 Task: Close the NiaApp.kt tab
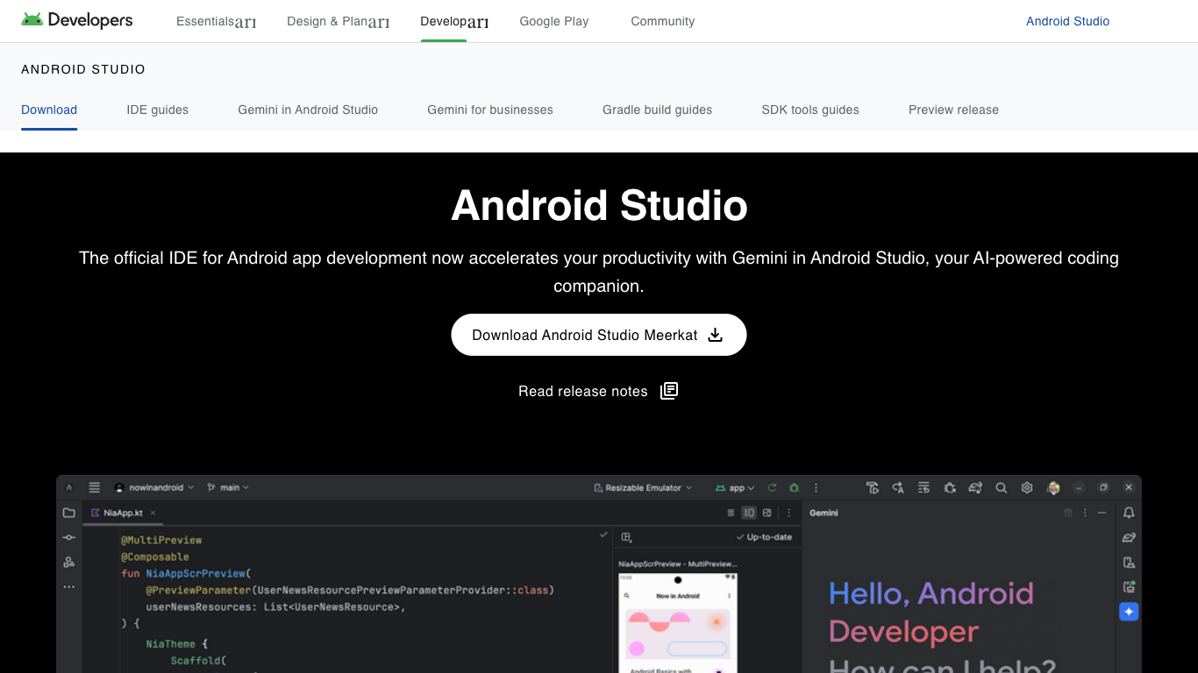coord(153,513)
